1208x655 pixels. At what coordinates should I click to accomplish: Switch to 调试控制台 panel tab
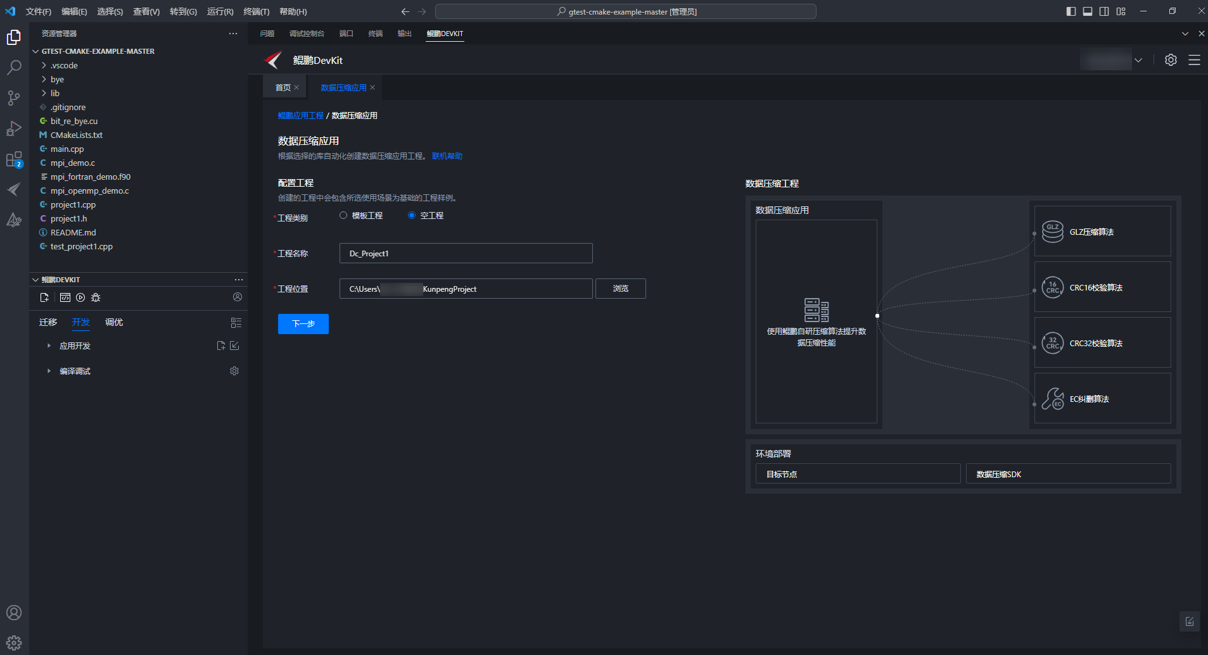[307, 34]
